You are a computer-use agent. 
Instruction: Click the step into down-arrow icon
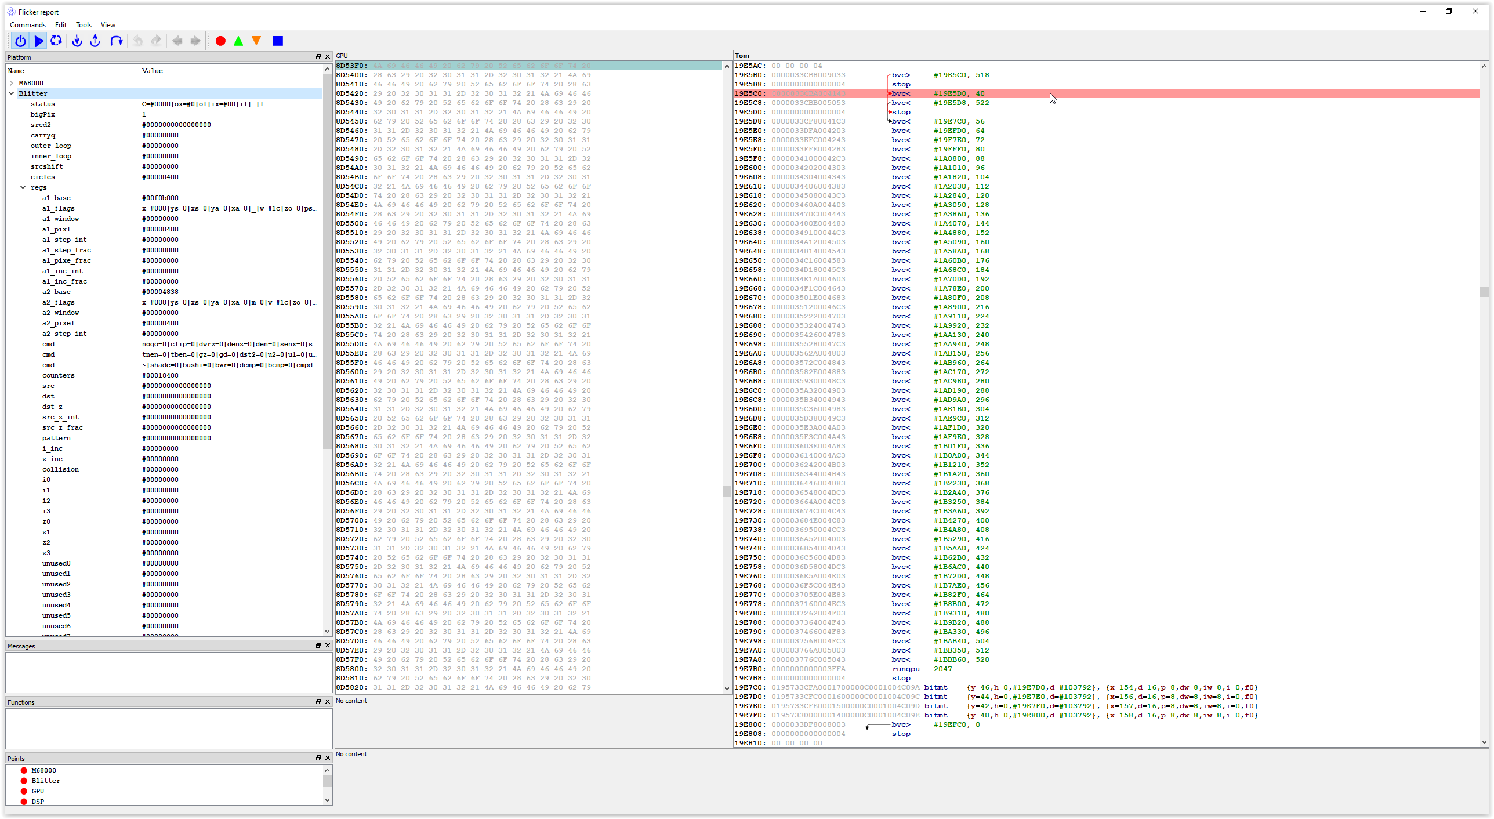pyautogui.click(x=77, y=41)
